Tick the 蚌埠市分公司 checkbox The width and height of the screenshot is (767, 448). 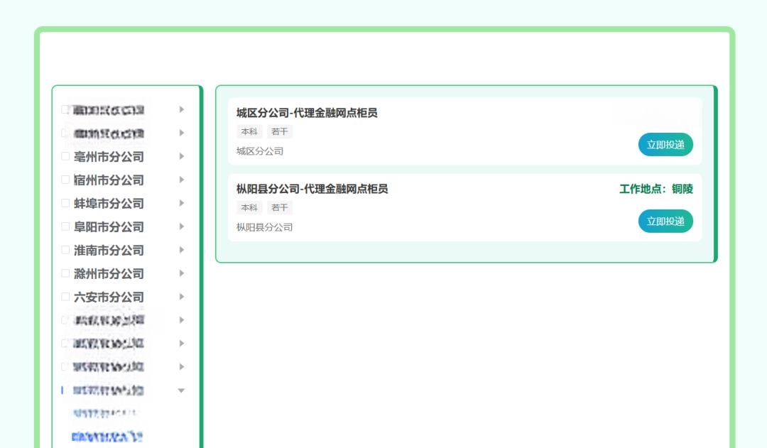tap(65, 203)
